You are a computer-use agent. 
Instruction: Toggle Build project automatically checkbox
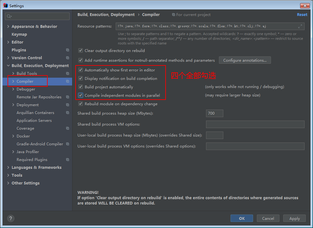(x=81, y=87)
